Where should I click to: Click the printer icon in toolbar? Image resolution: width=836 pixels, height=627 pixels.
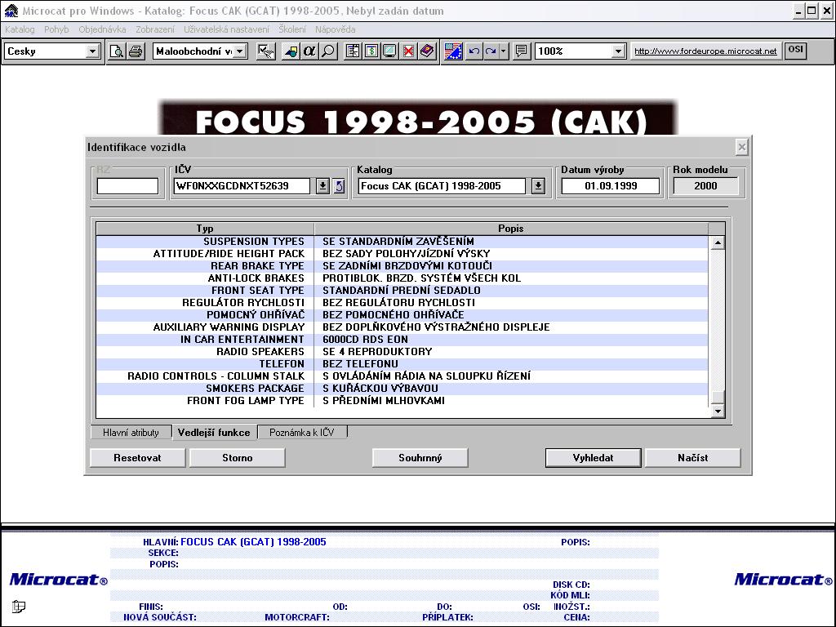135,51
